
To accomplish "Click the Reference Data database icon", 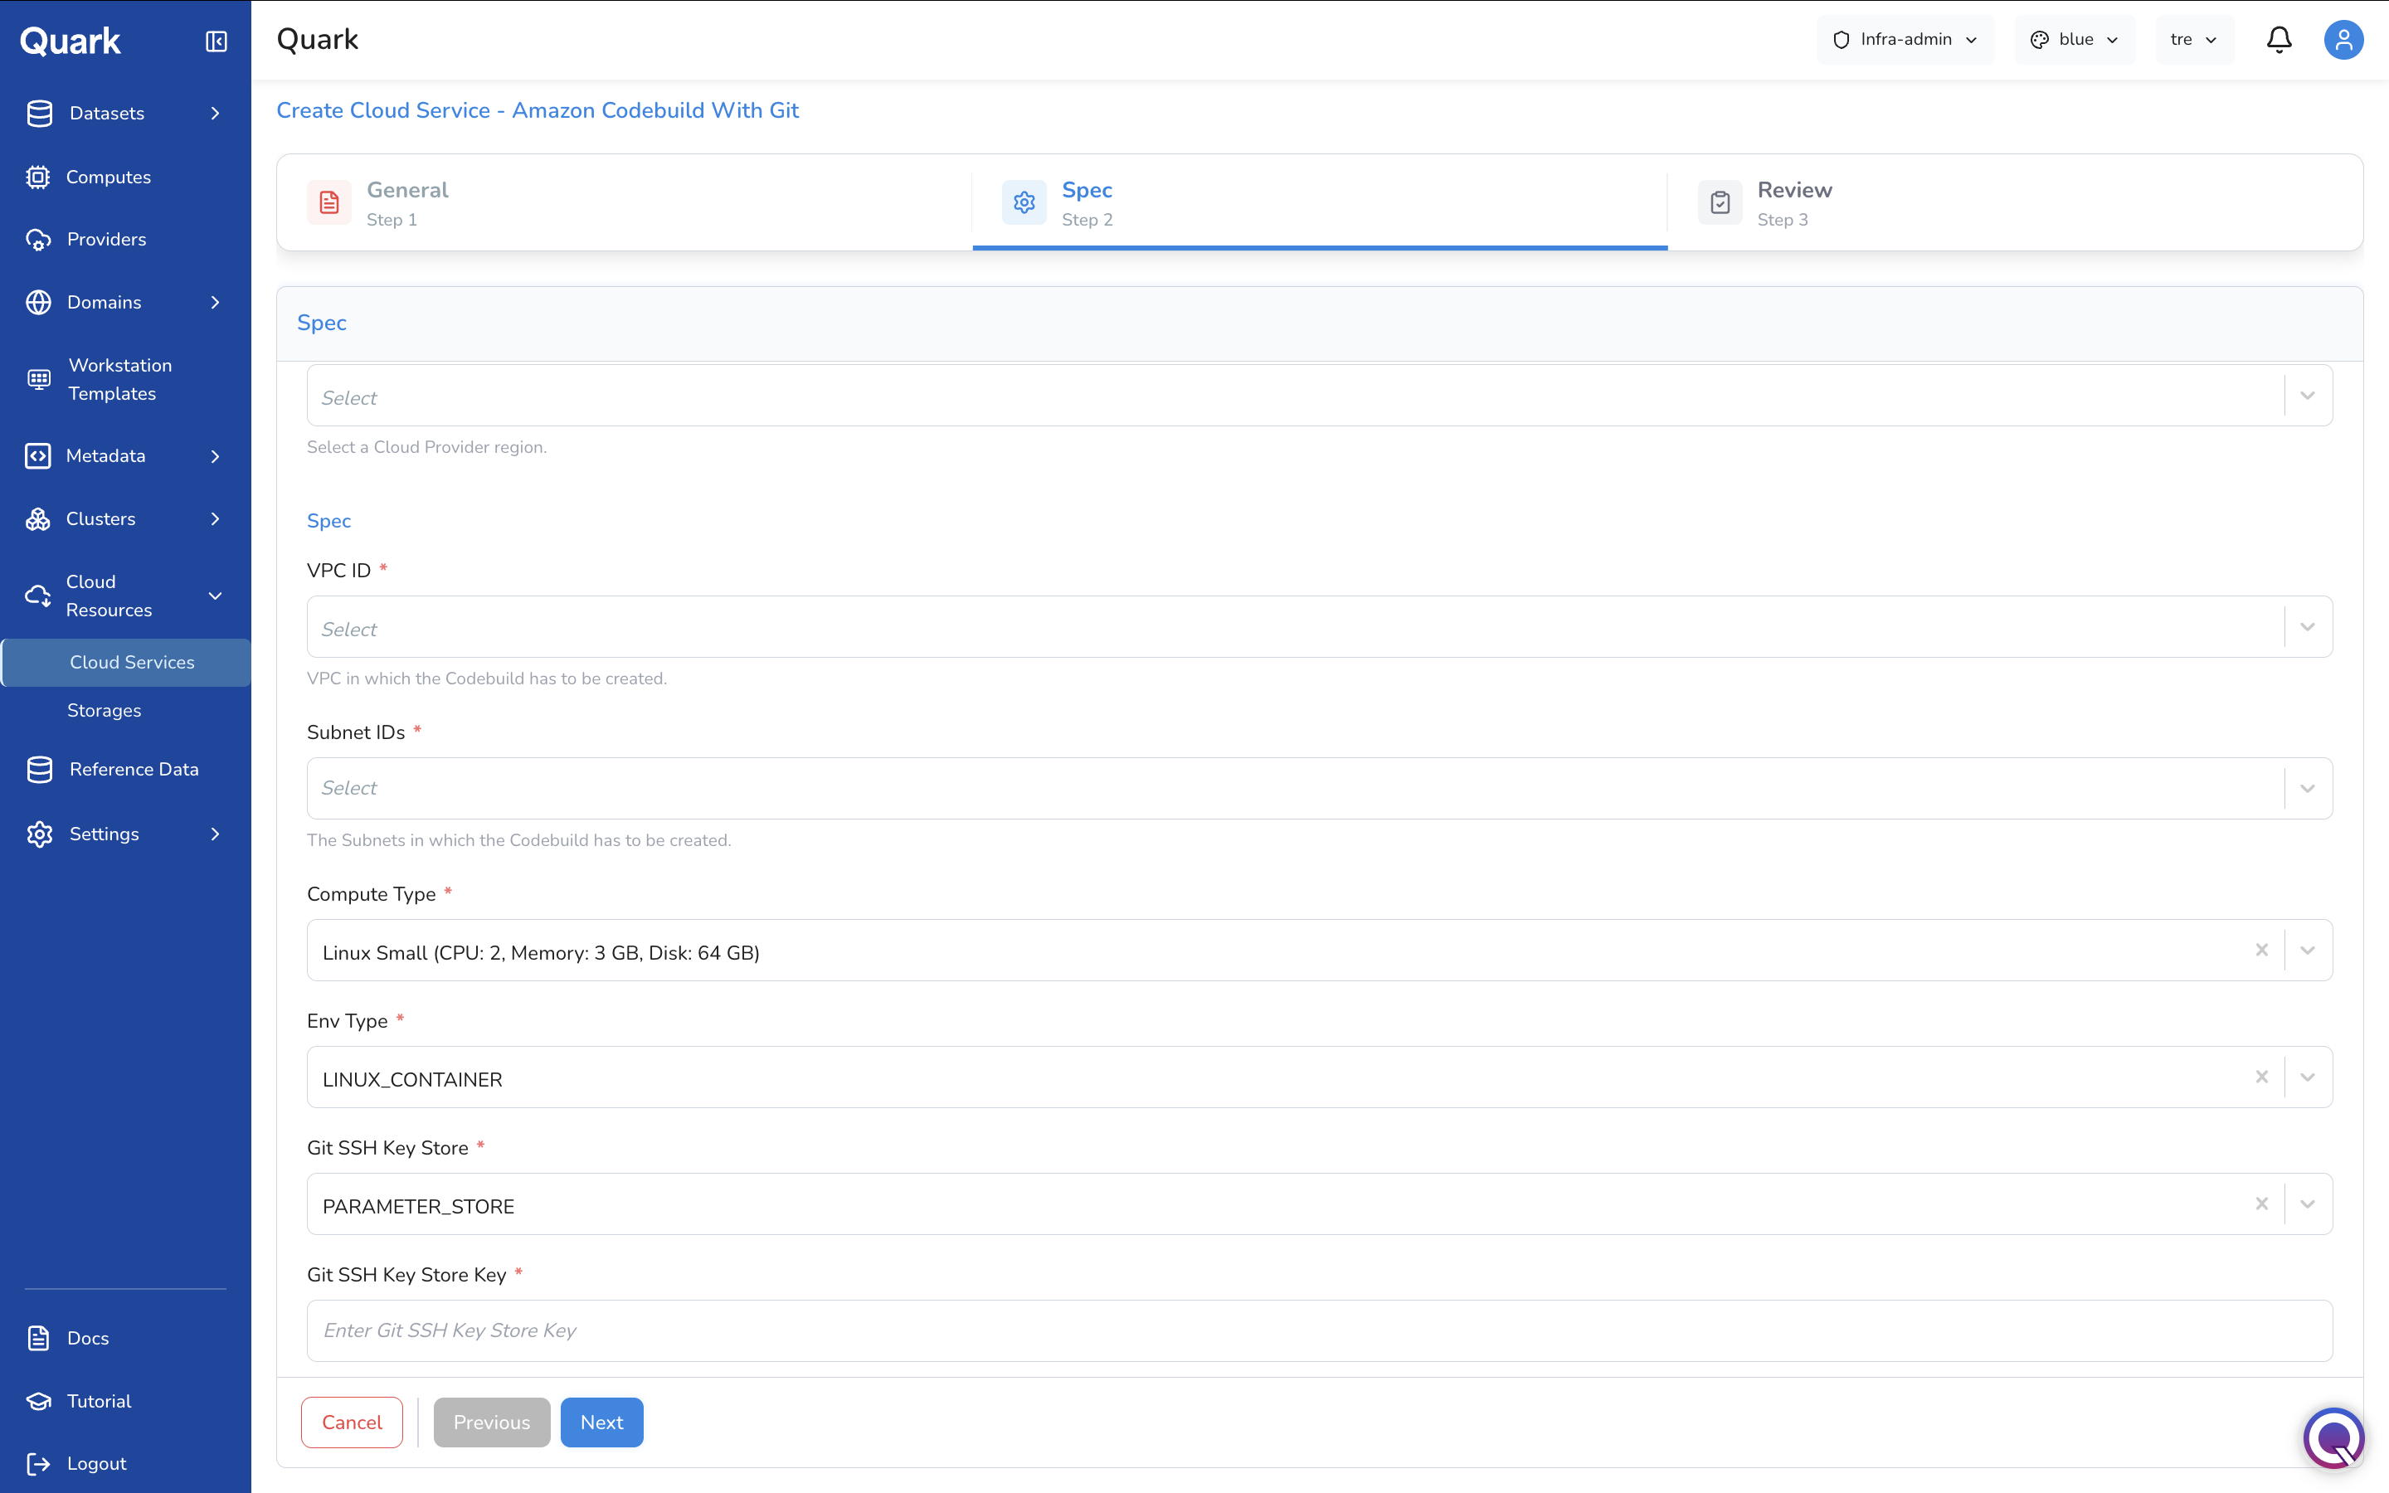I will coord(40,769).
